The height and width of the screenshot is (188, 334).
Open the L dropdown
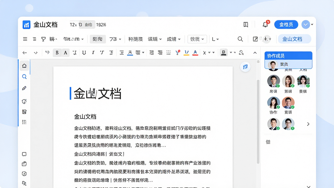pos(215,39)
